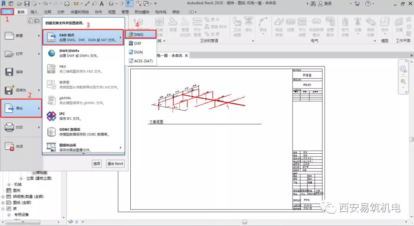The width and height of the screenshot is (414, 226).
Task: Click the Open folder icon in quick access toolbar
Action: [20, 4]
